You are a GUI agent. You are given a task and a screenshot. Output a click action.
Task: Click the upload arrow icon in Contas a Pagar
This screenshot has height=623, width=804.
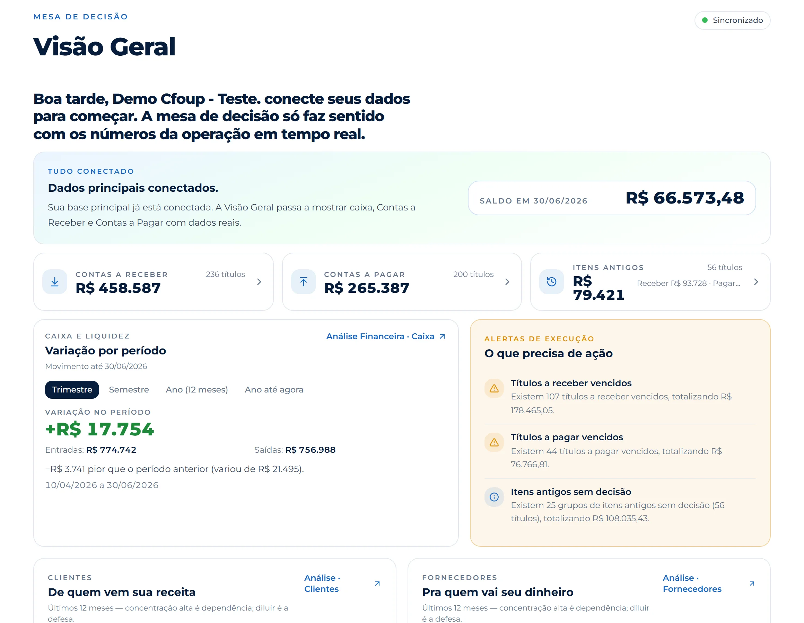pos(303,282)
